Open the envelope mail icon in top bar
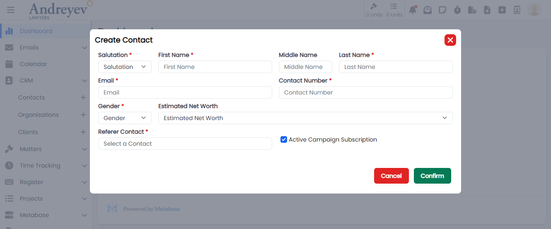The image size is (551, 229). (x=427, y=10)
